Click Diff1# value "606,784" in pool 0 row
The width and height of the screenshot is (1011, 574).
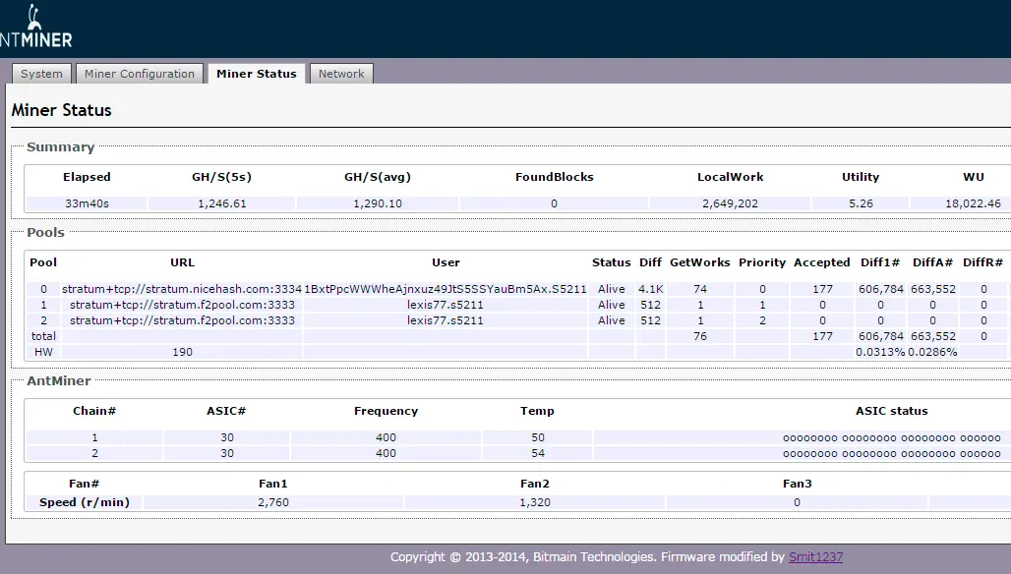[x=881, y=289]
